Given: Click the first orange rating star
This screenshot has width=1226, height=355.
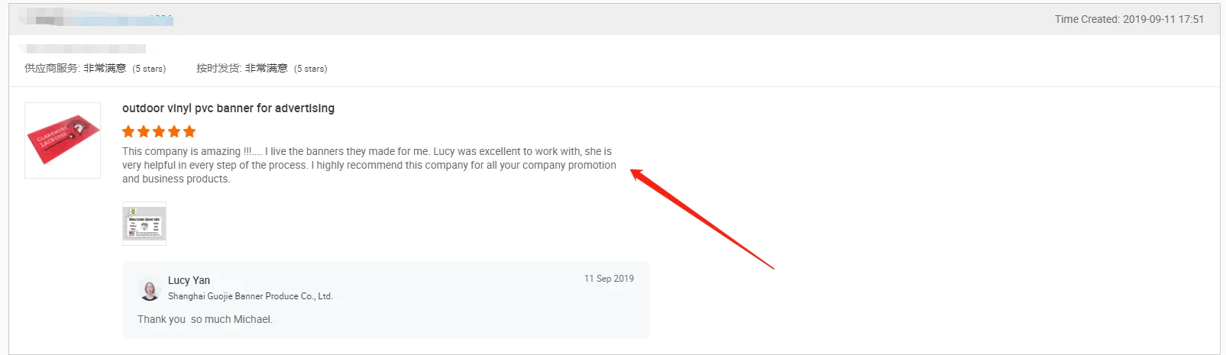Looking at the screenshot, I should pos(128,131).
